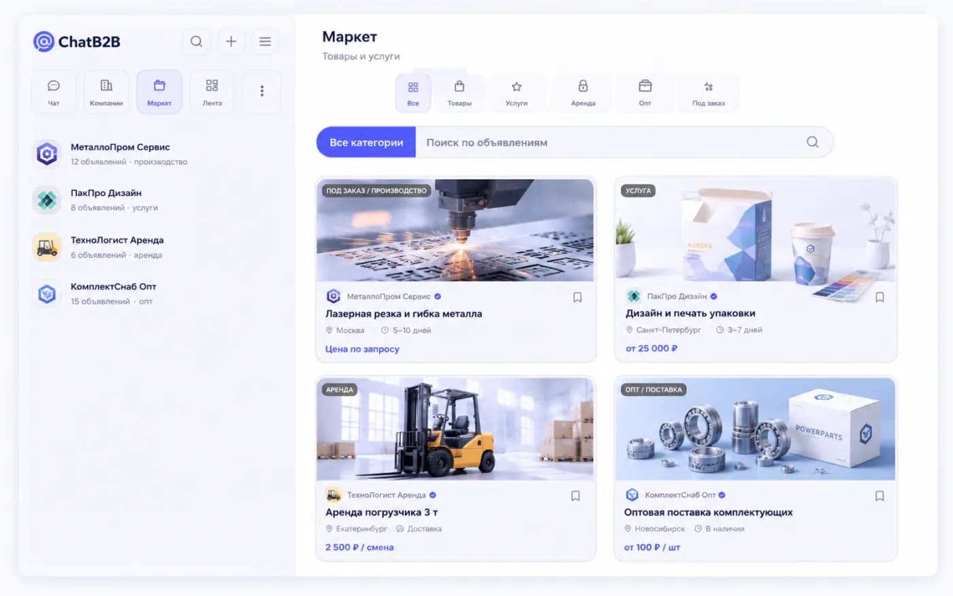Switch to the Товары tab
Screen dimensions: 953x596
pos(459,93)
